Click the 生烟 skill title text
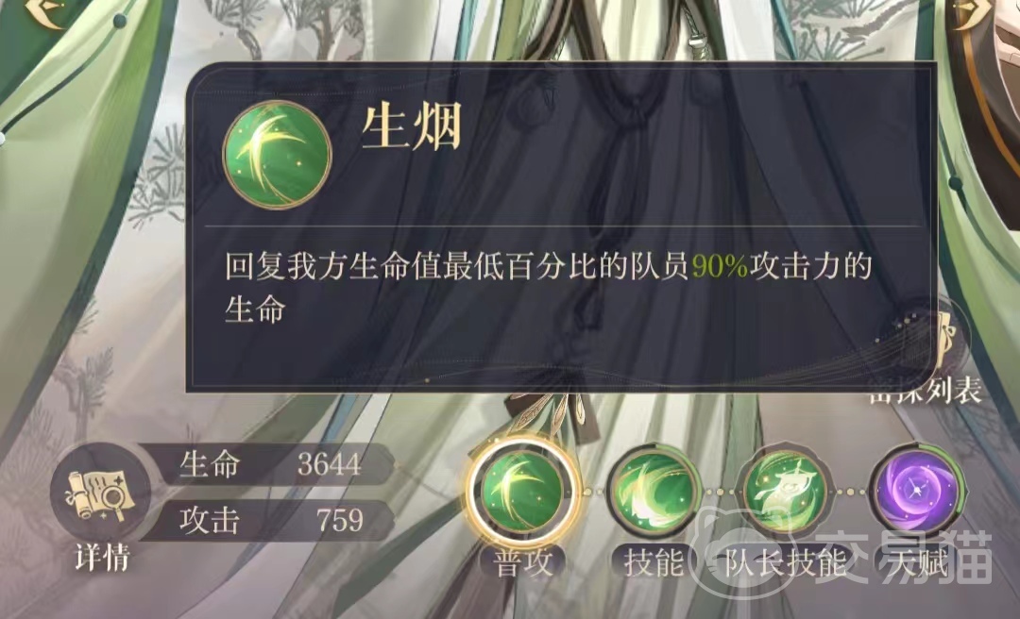Image resolution: width=1020 pixels, height=619 pixels. 412,128
